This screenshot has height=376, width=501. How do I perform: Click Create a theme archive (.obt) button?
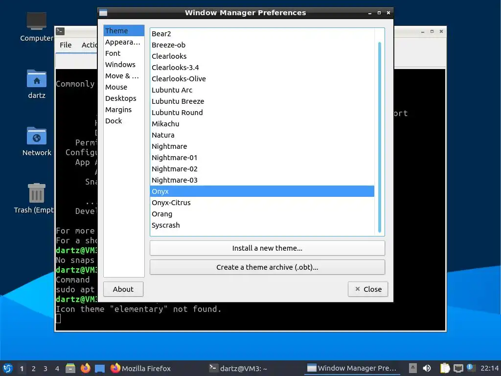[267, 267]
